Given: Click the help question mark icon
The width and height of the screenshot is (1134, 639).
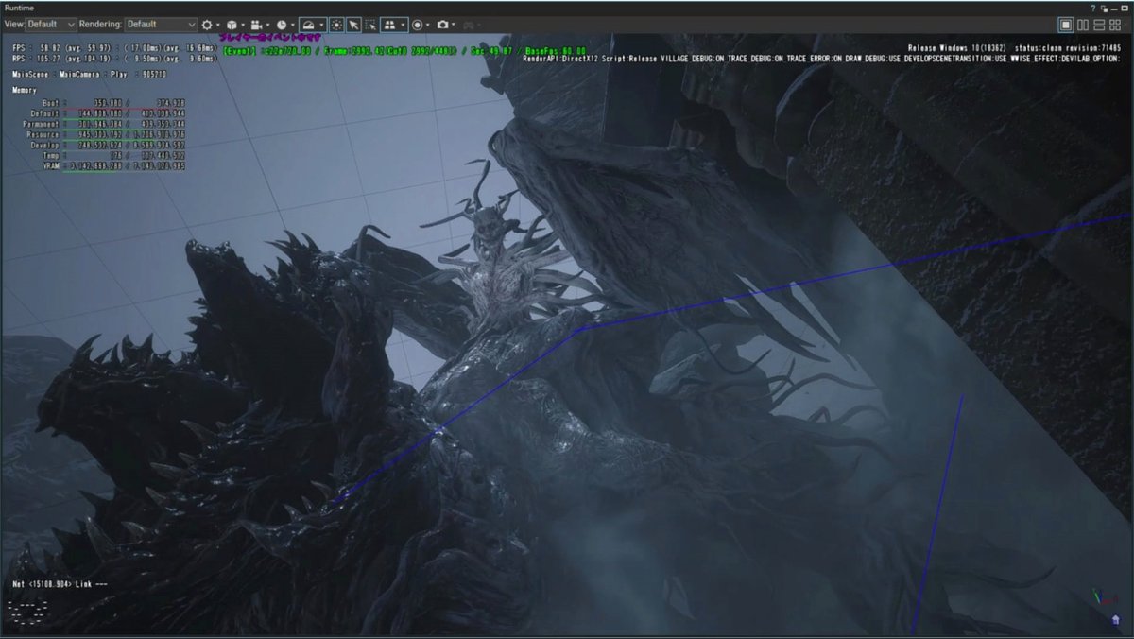Looking at the screenshot, I should [1093, 7].
